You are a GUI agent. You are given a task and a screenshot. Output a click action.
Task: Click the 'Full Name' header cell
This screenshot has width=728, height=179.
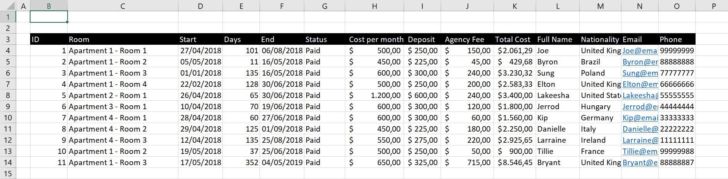[558, 39]
